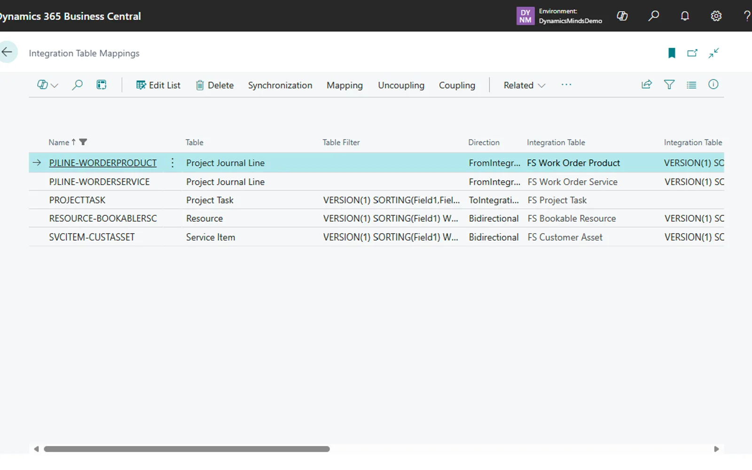
Task: Open the Mapping menu
Action: tap(345, 86)
